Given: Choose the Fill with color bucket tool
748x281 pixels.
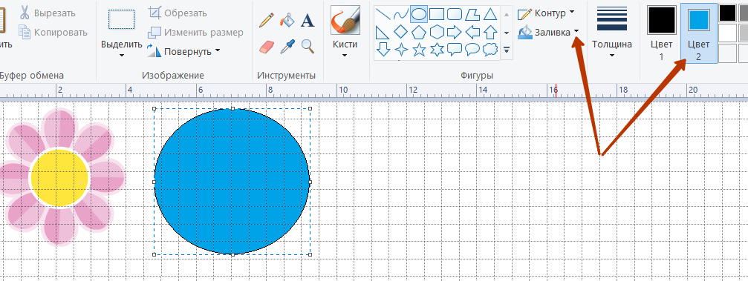Looking at the screenshot, I should tap(287, 20).
